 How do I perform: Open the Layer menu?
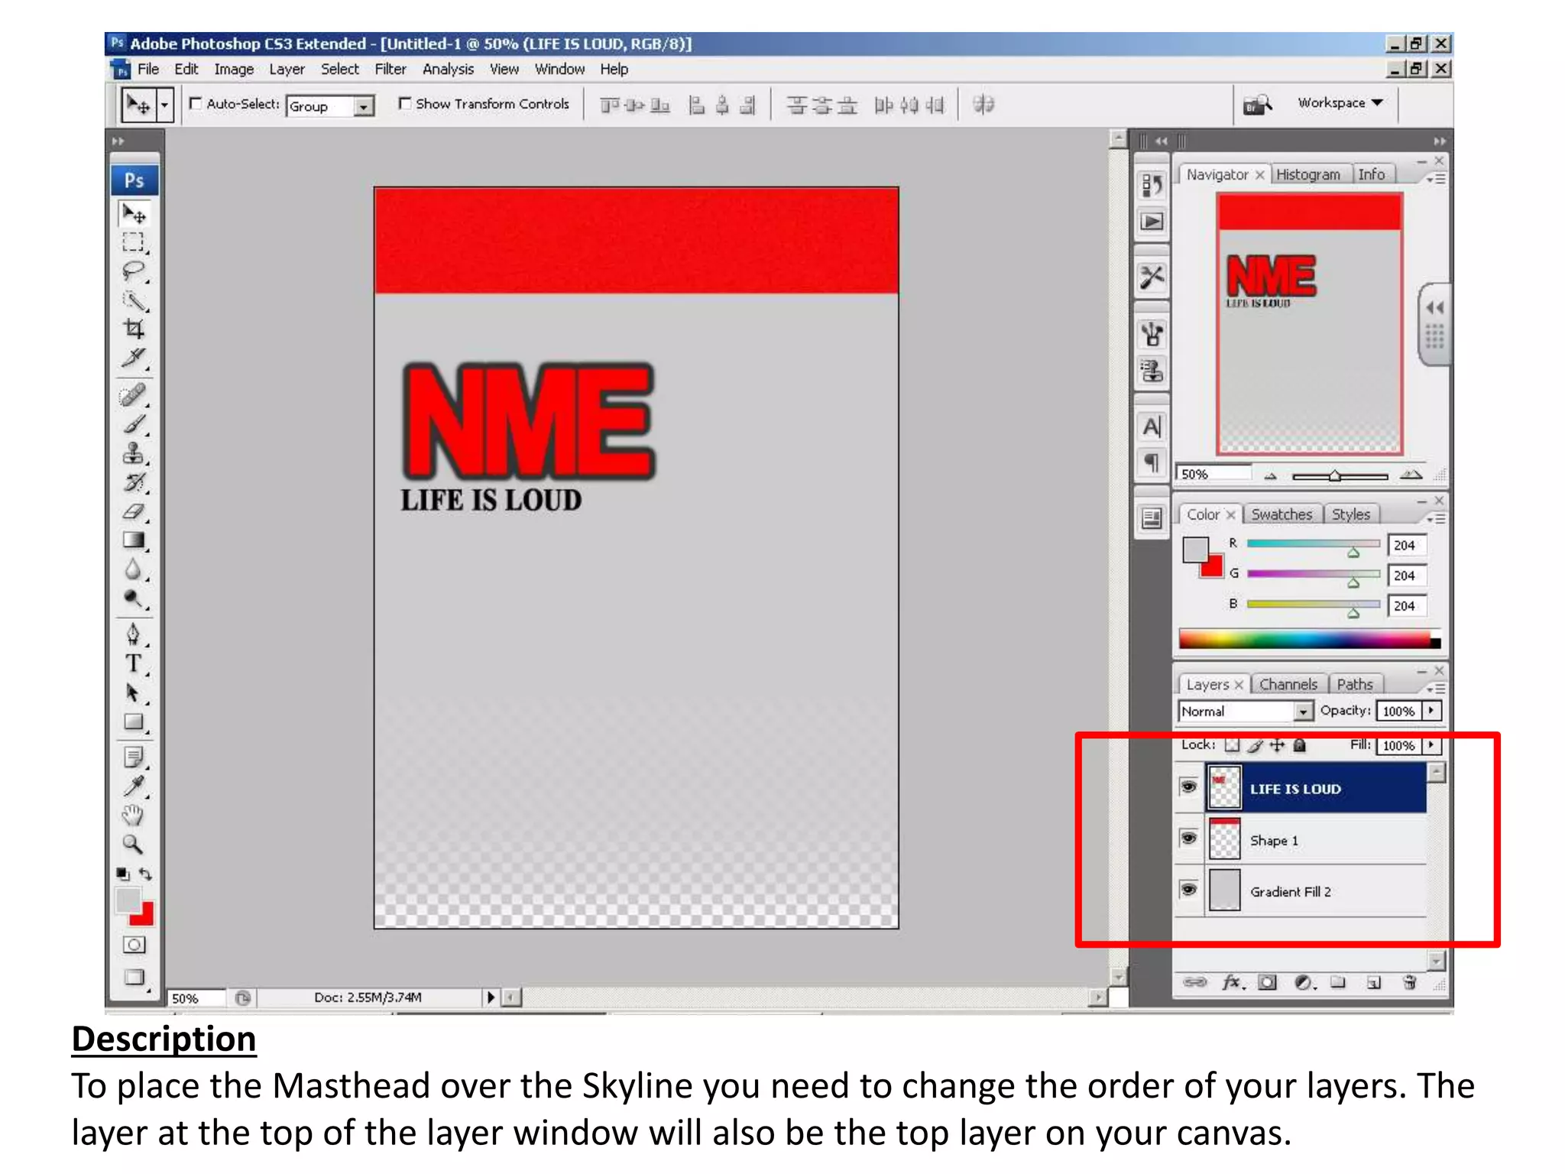pyautogui.click(x=287, y=69)
